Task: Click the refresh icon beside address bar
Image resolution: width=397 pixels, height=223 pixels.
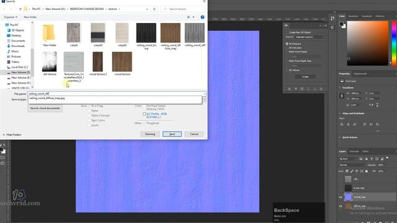Action: [154, 9]
